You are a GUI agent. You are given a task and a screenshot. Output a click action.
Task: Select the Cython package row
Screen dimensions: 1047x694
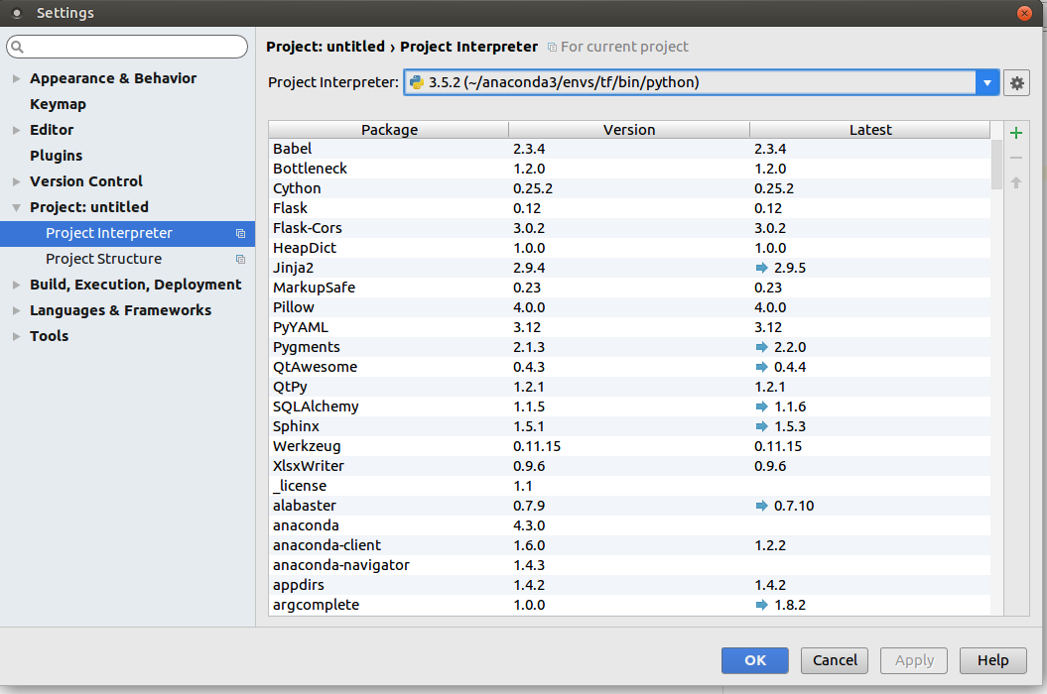629,188
